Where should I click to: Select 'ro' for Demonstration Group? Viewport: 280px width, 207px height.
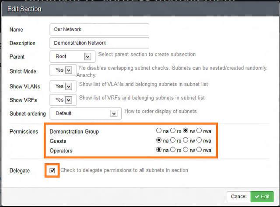point(172,130)
